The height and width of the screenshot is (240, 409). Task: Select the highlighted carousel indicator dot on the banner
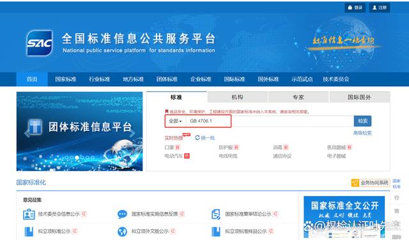coord(77,158)
